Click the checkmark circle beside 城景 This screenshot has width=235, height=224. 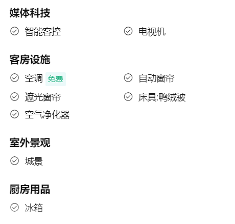coord(14,161)
